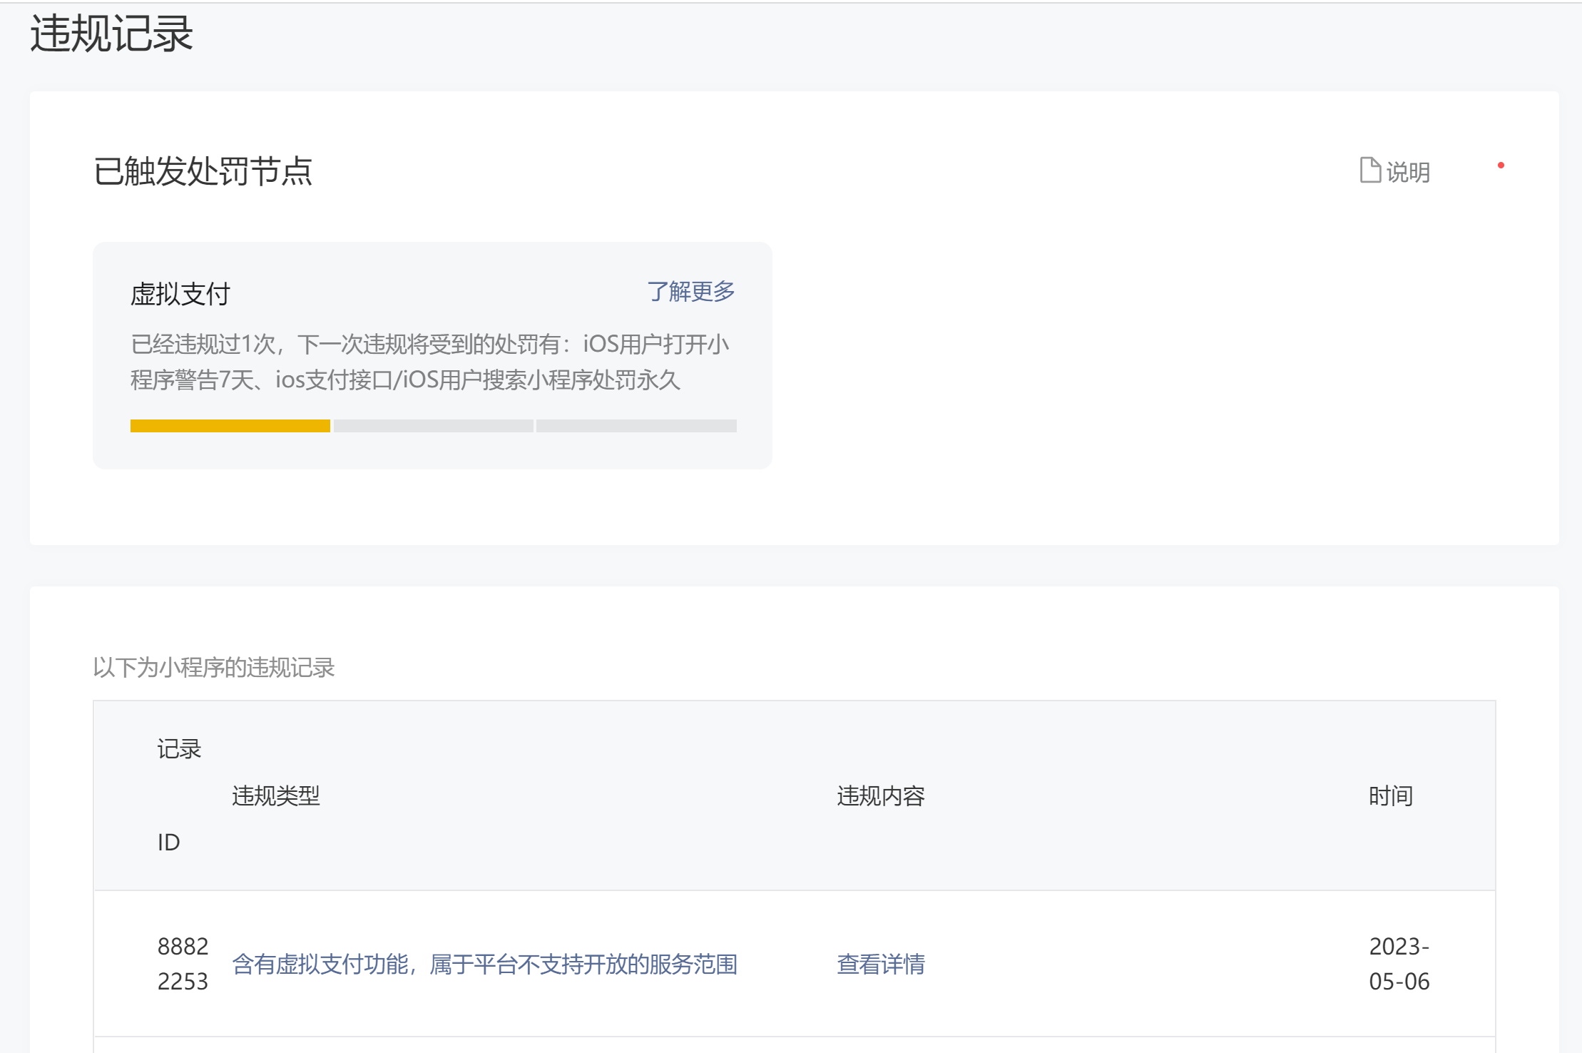Click the 虚拟支付 card title
The image size is (1582, 1053).
pos(180,294)
